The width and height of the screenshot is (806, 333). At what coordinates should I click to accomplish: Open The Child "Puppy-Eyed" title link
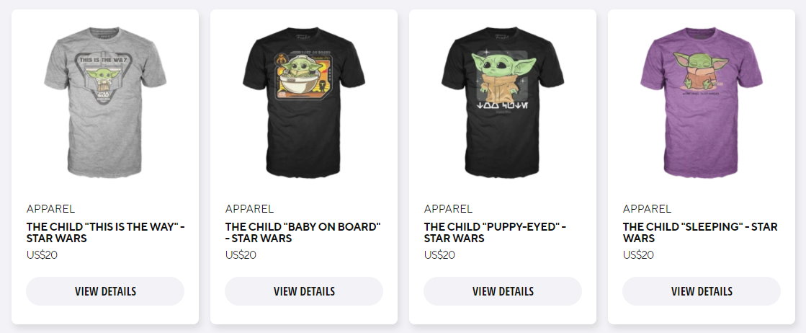click(495, 232)
